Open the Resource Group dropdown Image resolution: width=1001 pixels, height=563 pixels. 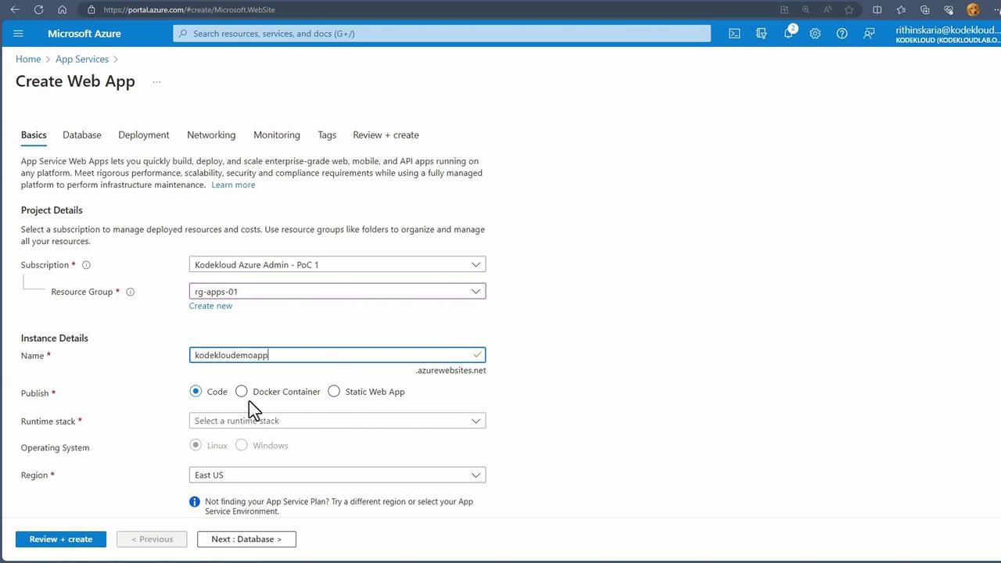[337, 292]
